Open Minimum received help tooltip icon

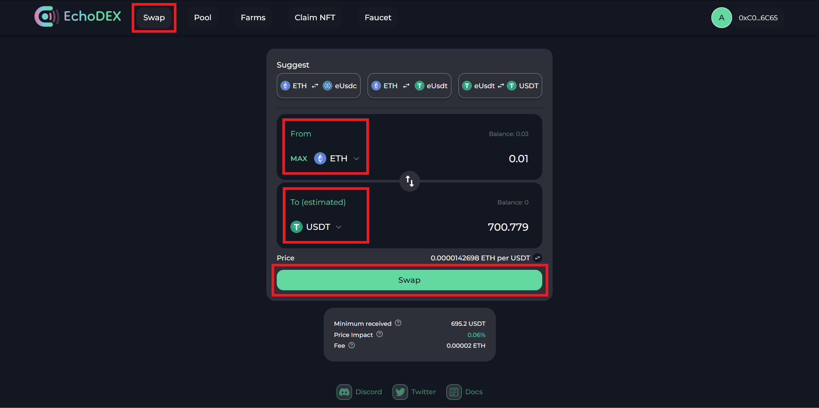(x=398, y=323)
